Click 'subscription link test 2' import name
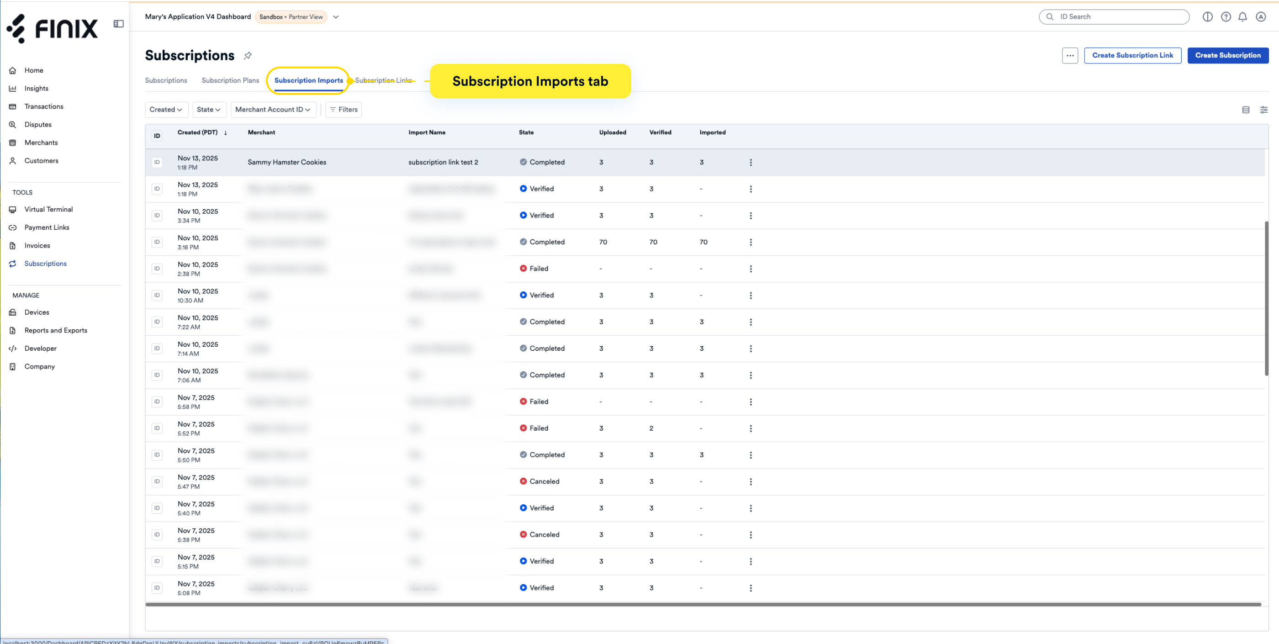This screenshot has height=644, width=1279. [x=444, y=162]
